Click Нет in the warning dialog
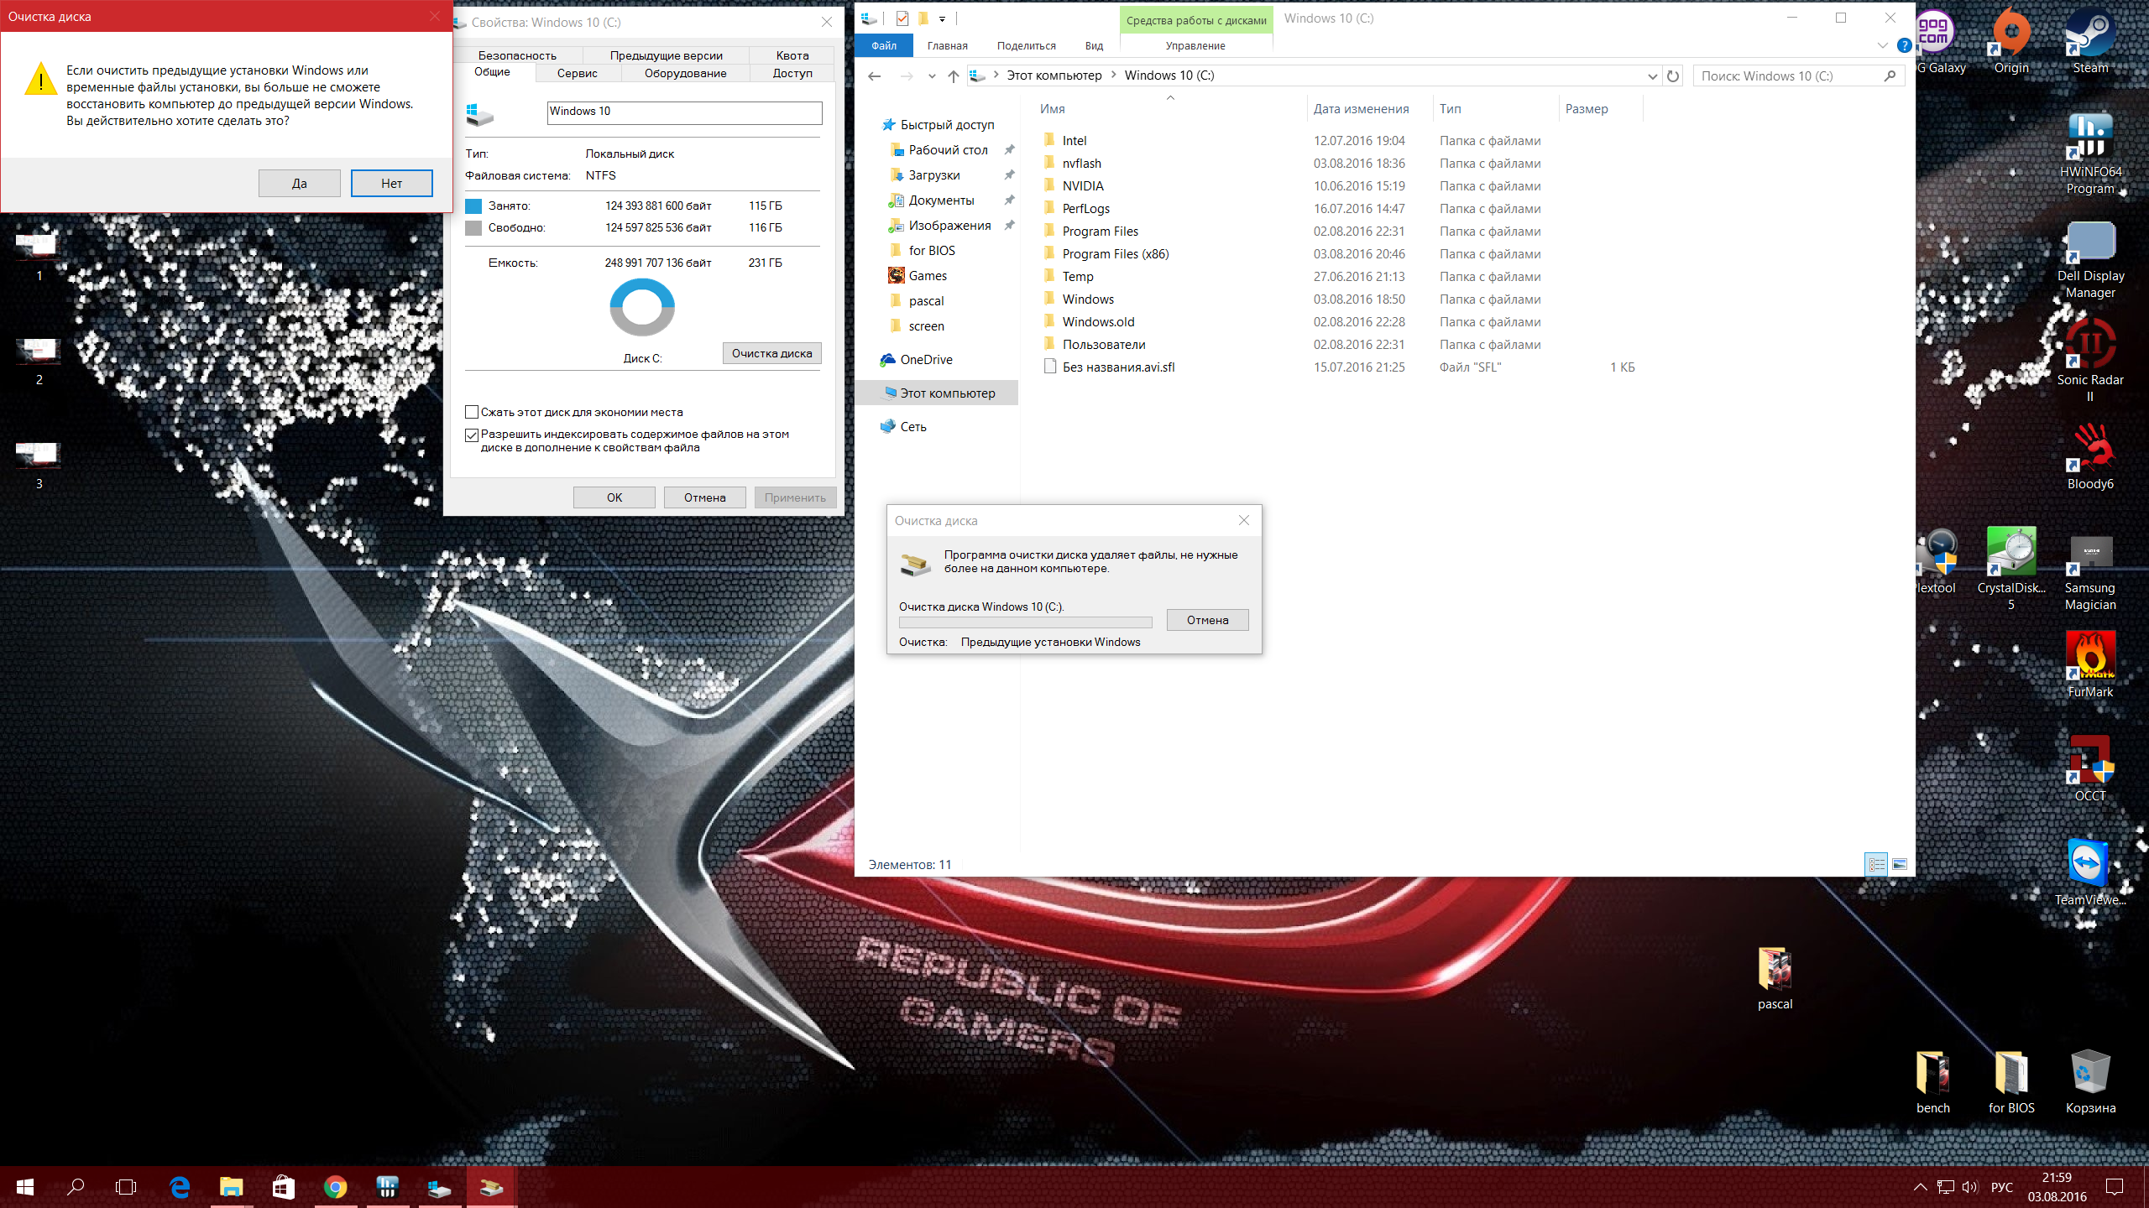Screen dimensions: 2149x1208 [x=391, y=183]
